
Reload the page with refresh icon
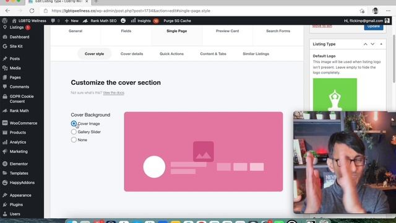[x=32, y=11]
